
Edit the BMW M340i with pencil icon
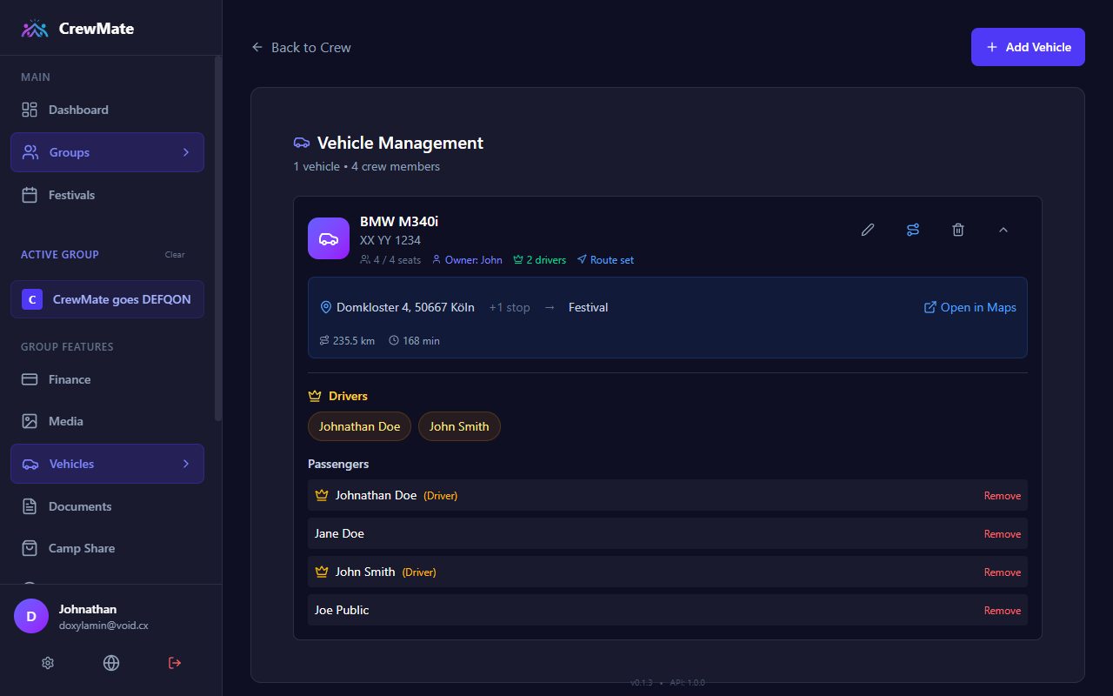point(867,230)
